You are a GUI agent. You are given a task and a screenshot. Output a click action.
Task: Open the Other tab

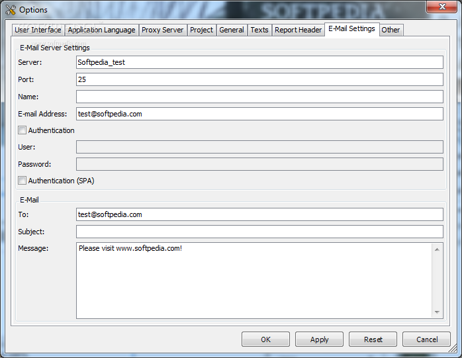[391, 30]
